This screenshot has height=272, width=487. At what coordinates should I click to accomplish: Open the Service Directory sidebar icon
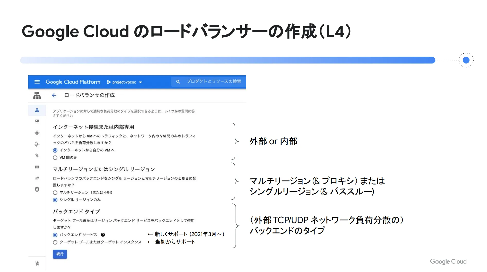(37, 167)
